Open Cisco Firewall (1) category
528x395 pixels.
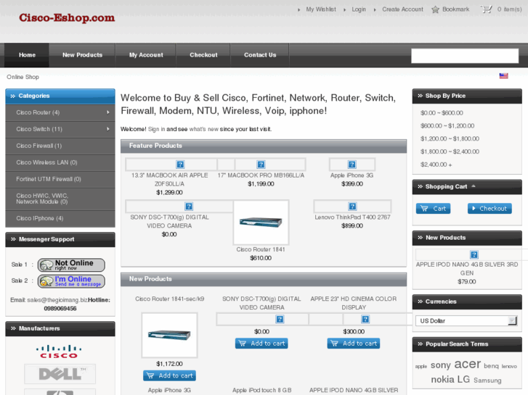coord(60,146)
